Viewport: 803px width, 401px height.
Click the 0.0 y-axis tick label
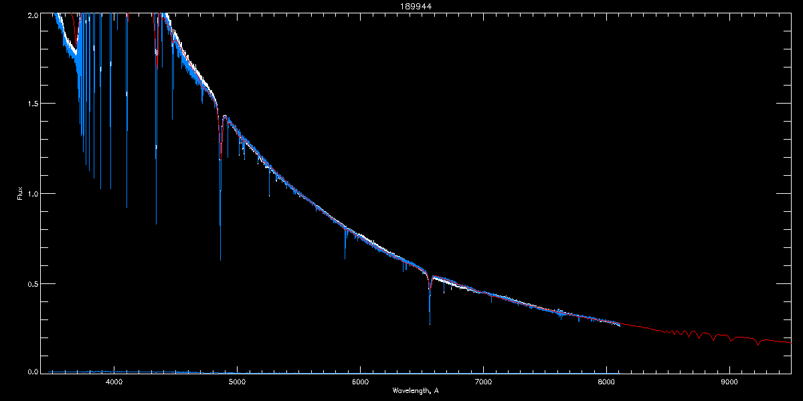click(31, 372)
